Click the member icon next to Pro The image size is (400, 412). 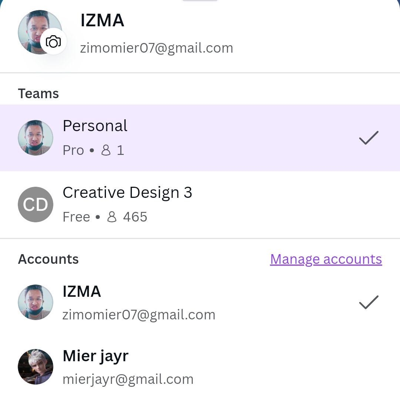[x=106, y=150]
